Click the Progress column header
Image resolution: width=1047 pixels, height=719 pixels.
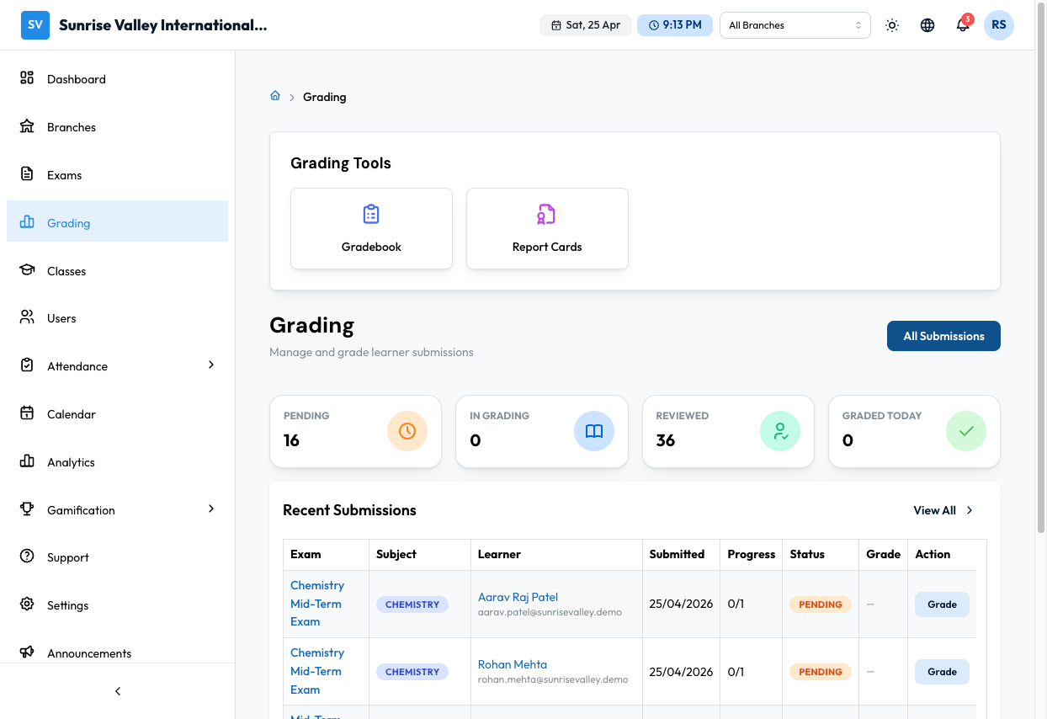click(752, 554)
